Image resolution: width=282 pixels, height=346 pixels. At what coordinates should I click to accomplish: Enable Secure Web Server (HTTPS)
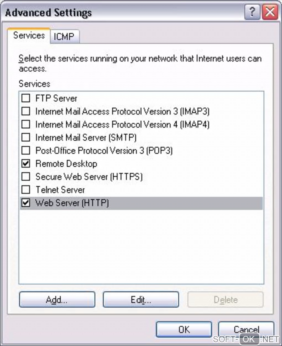coord(26,176)
